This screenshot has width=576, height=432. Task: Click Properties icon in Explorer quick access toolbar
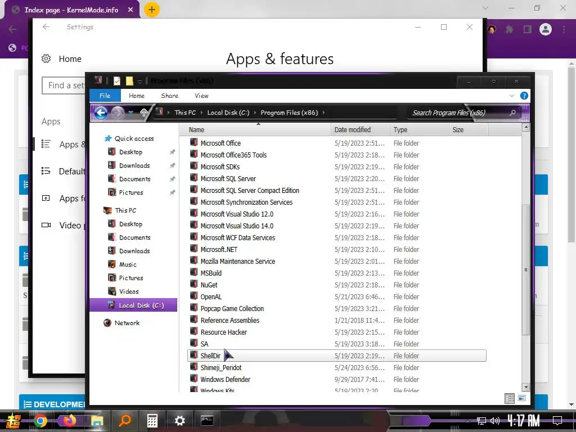[x=117, y=81]
